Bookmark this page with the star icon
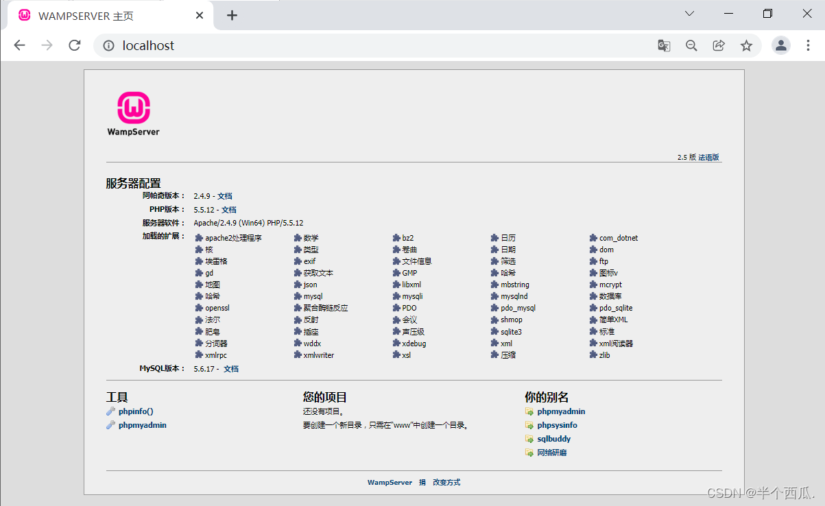 coord(746,45)
